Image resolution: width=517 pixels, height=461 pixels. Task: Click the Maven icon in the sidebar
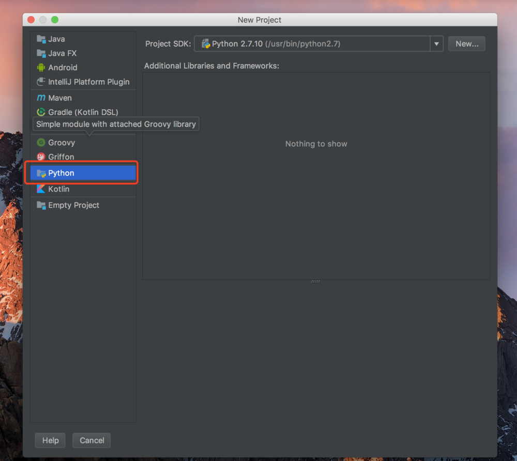[41, 98]
